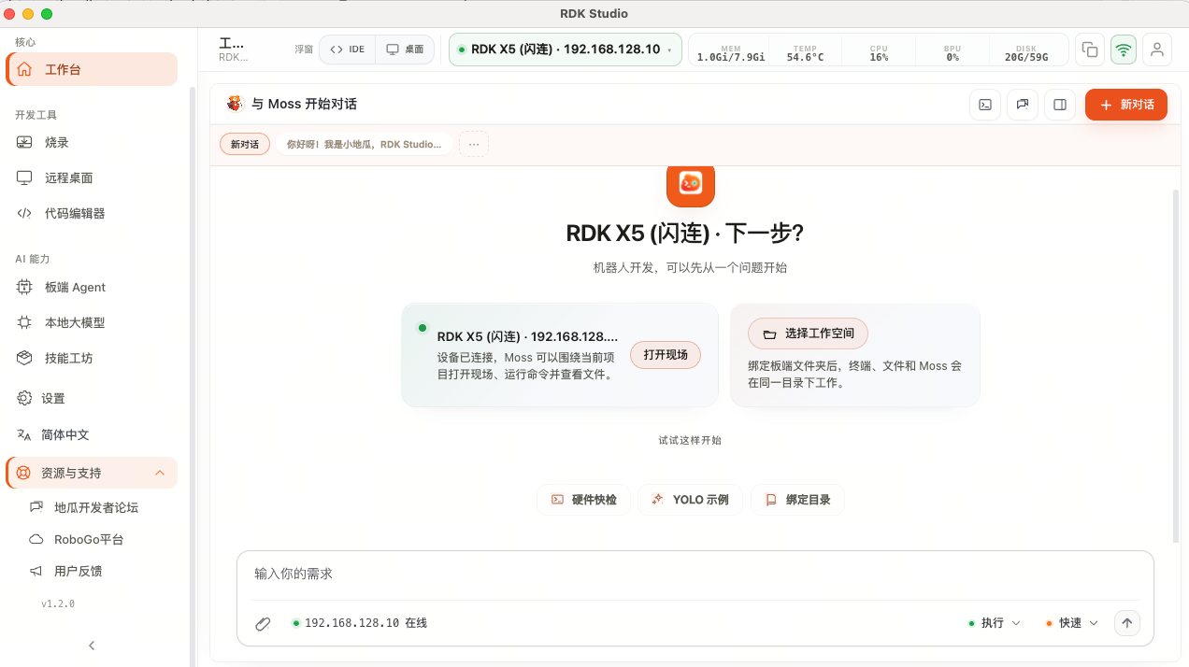Choose the YOLO 示例 suggestion
The width and height of the screenshot is (1189, 667).
690,500
